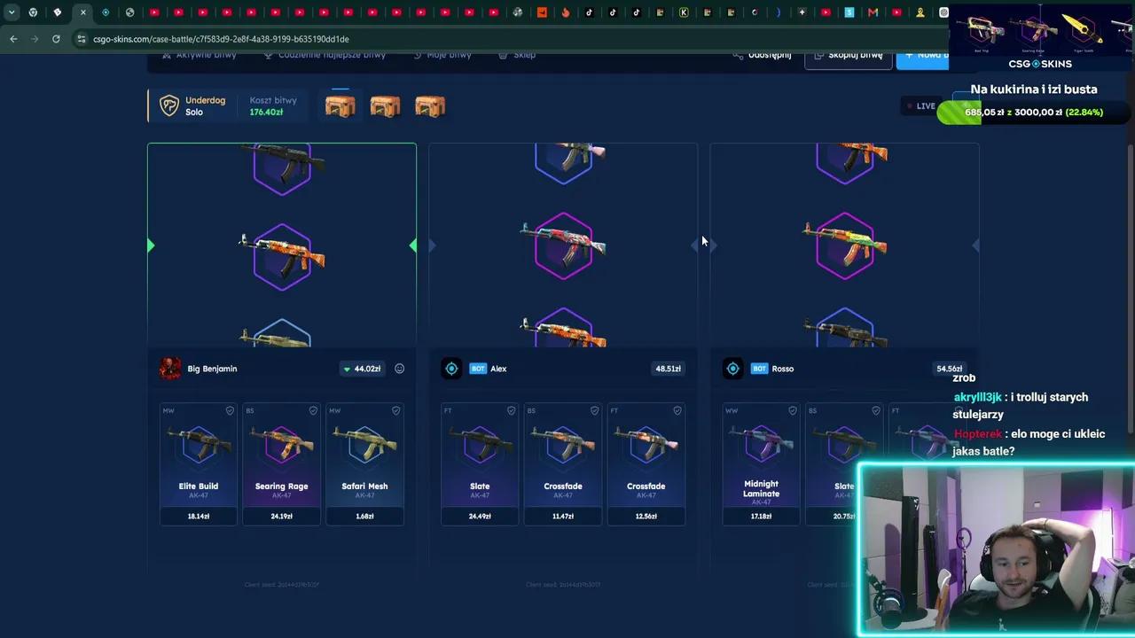Open Alex's Slate AK-47 card
This screenshot has height=638, width=1135.
tap(480, 464)
